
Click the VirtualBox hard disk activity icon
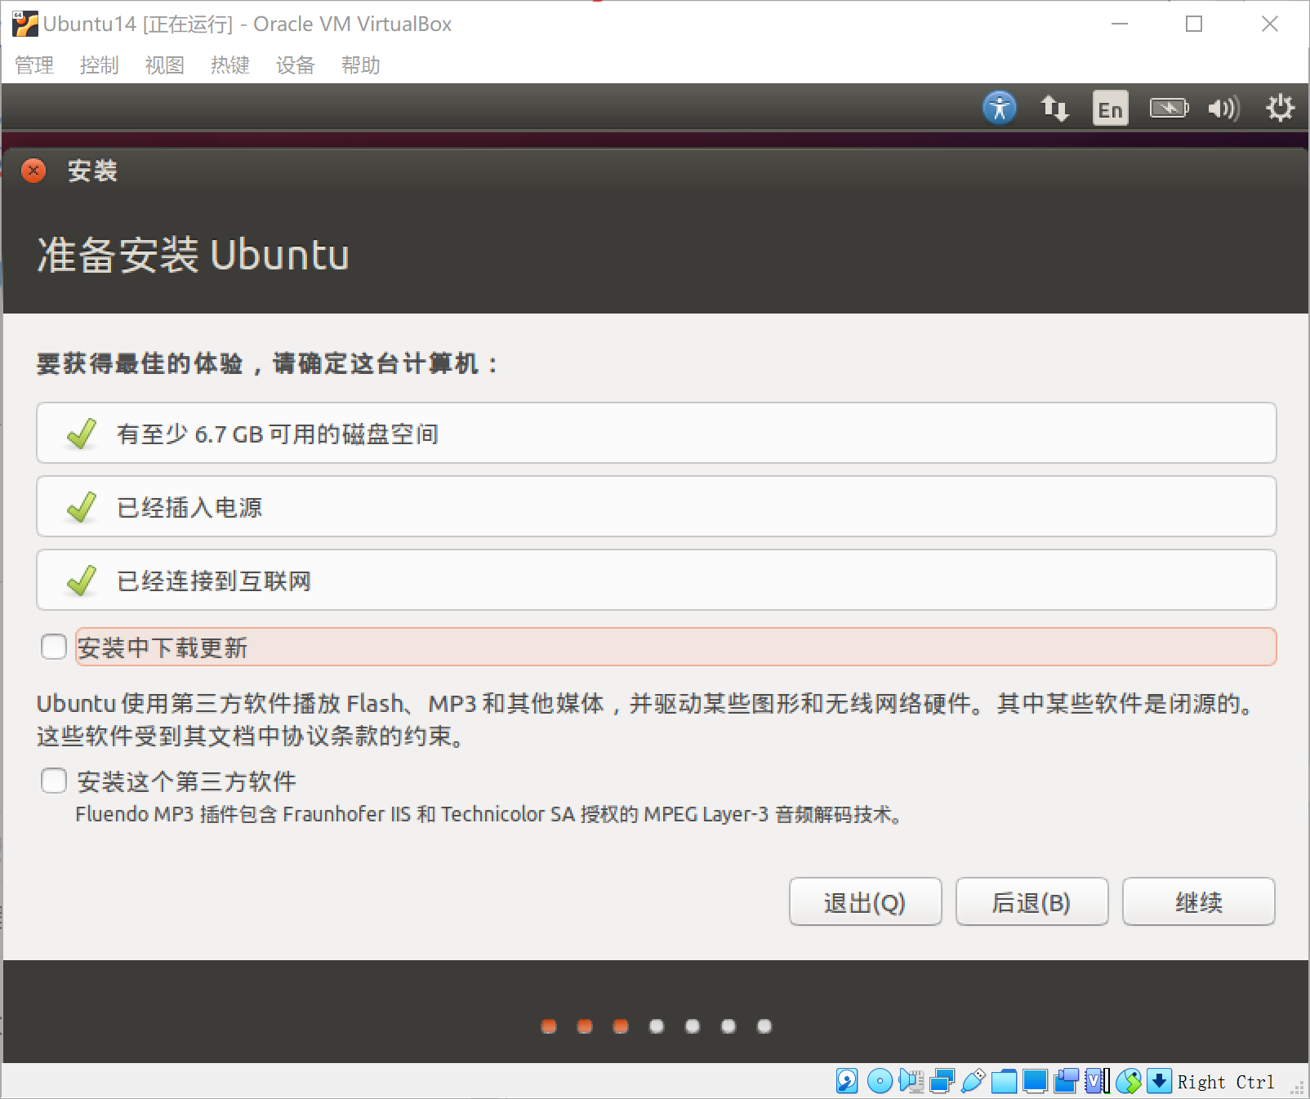point(847,1081)
